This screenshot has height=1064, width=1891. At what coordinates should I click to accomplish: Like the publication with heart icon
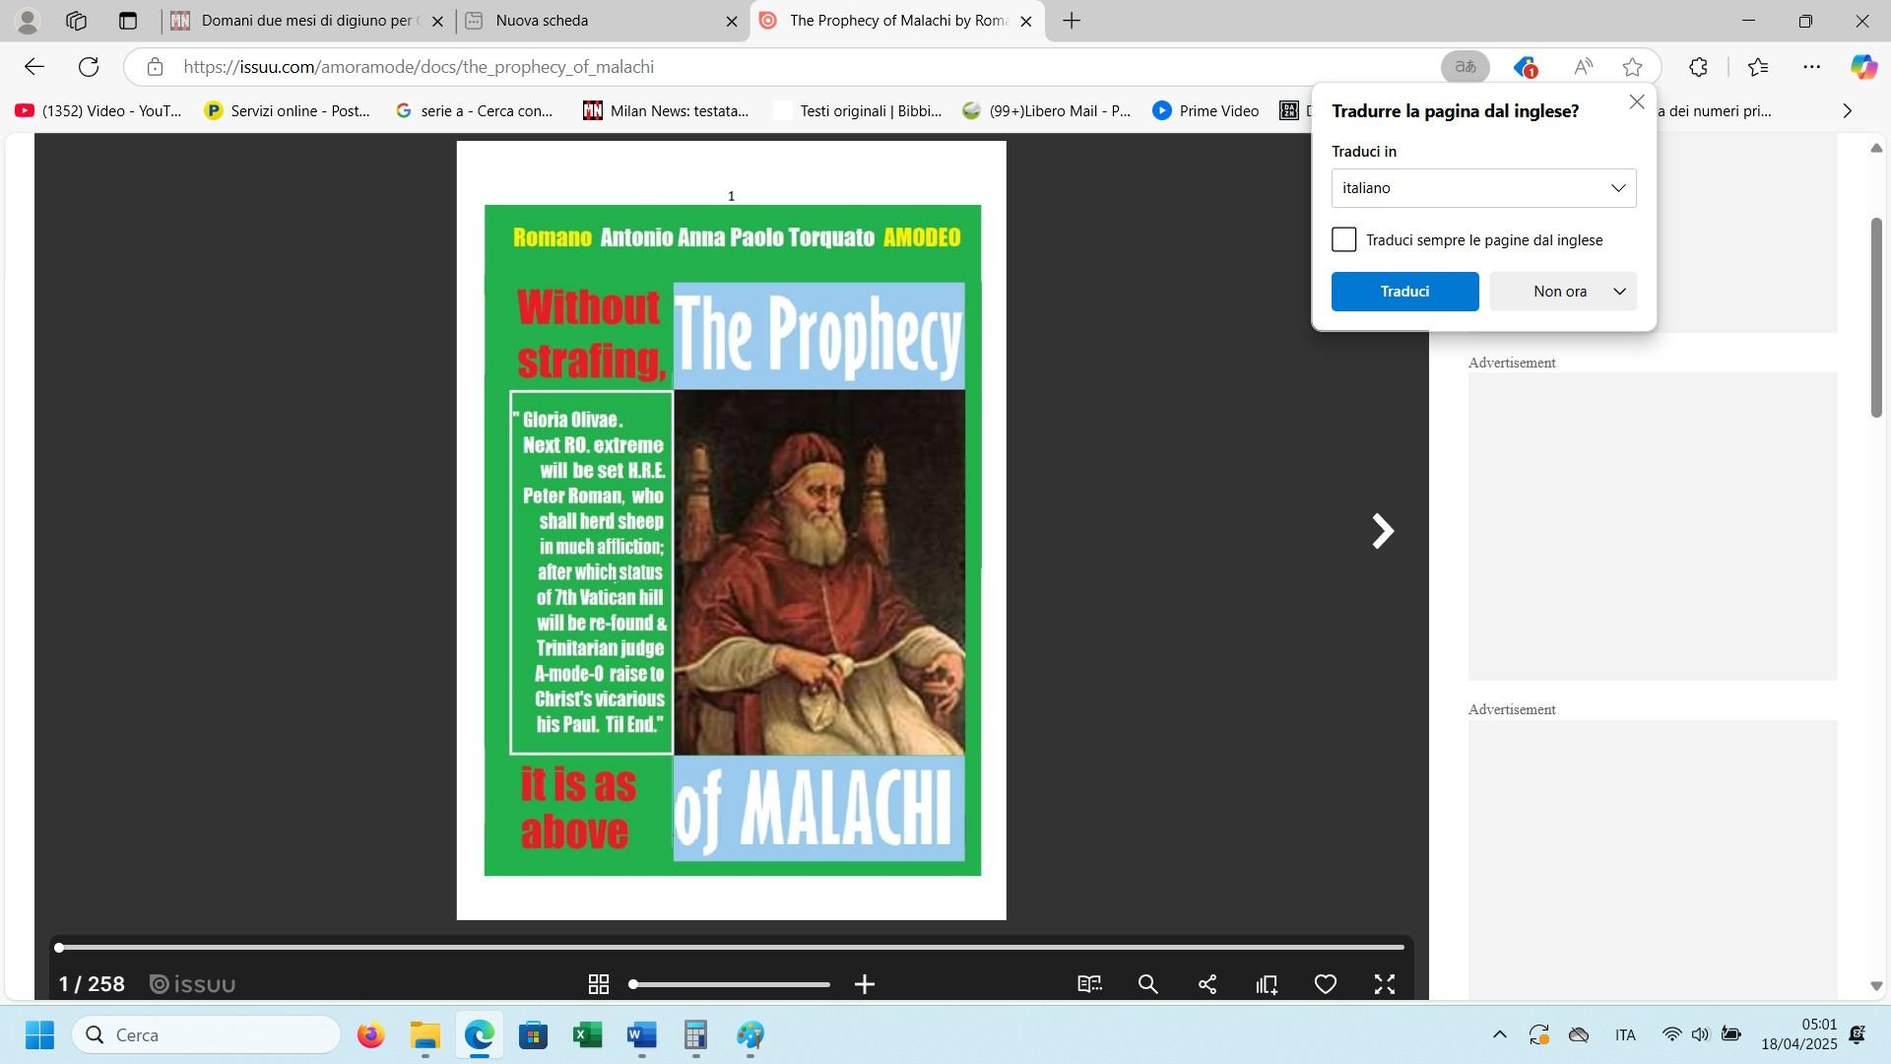point(1326,984)
